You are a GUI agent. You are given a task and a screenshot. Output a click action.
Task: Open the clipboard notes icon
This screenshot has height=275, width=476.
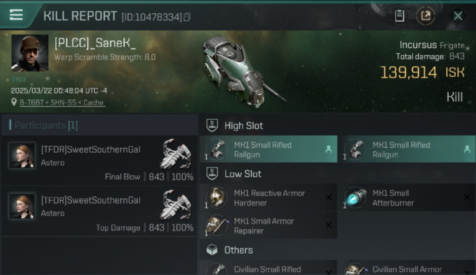399,16
